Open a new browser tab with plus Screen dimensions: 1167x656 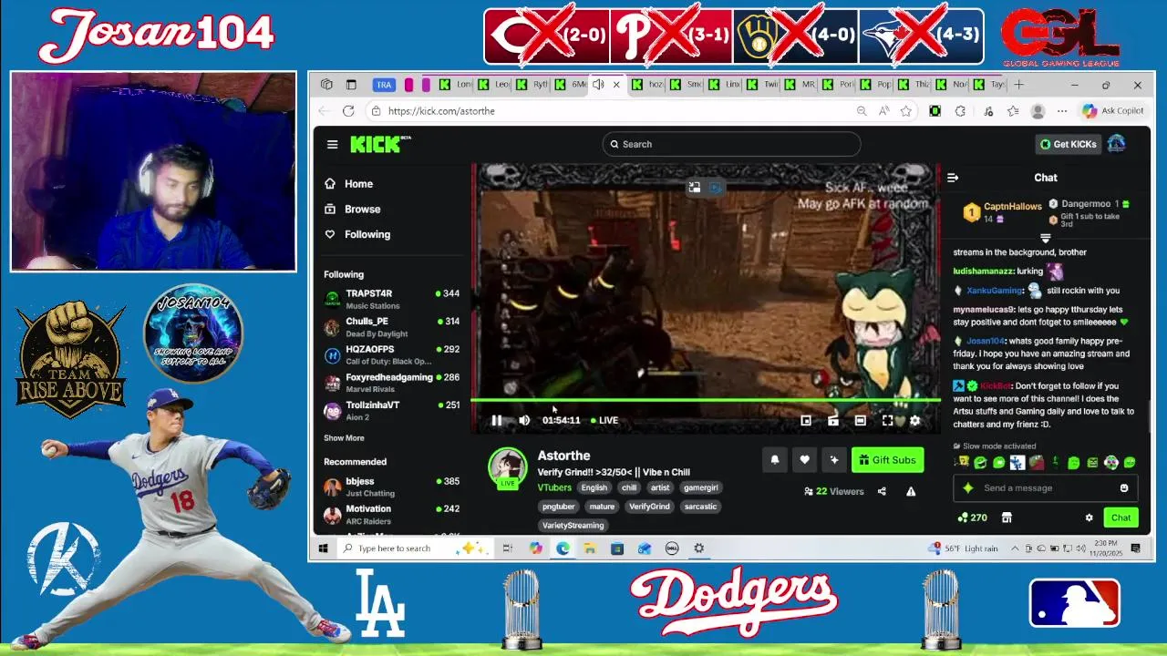point(1018,85)
